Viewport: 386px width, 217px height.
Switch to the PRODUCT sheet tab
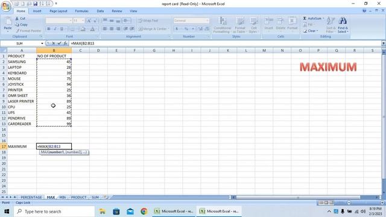point(78,197)
